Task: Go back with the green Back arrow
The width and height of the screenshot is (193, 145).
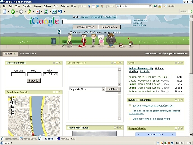Action: point(13,12)
